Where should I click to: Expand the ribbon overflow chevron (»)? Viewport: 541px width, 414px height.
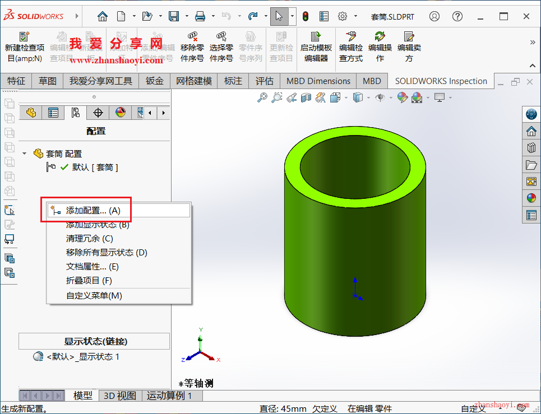pyautogui.click(x=533, y=43)
